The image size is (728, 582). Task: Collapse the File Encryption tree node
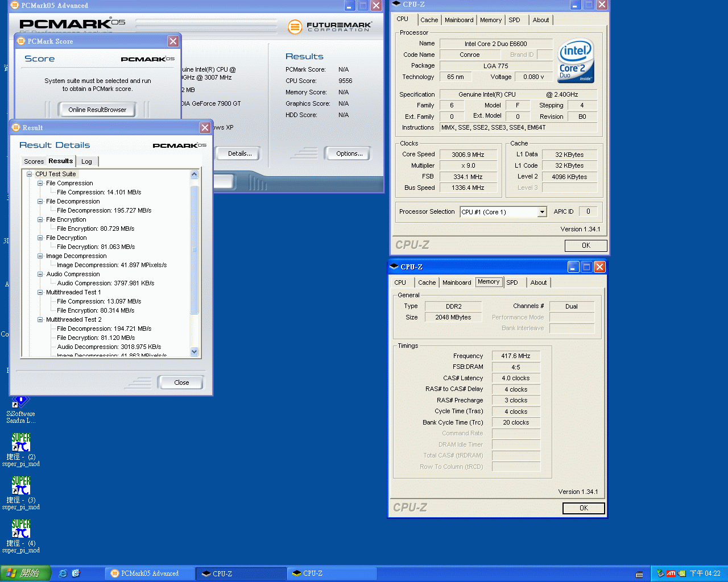[40, 219]
